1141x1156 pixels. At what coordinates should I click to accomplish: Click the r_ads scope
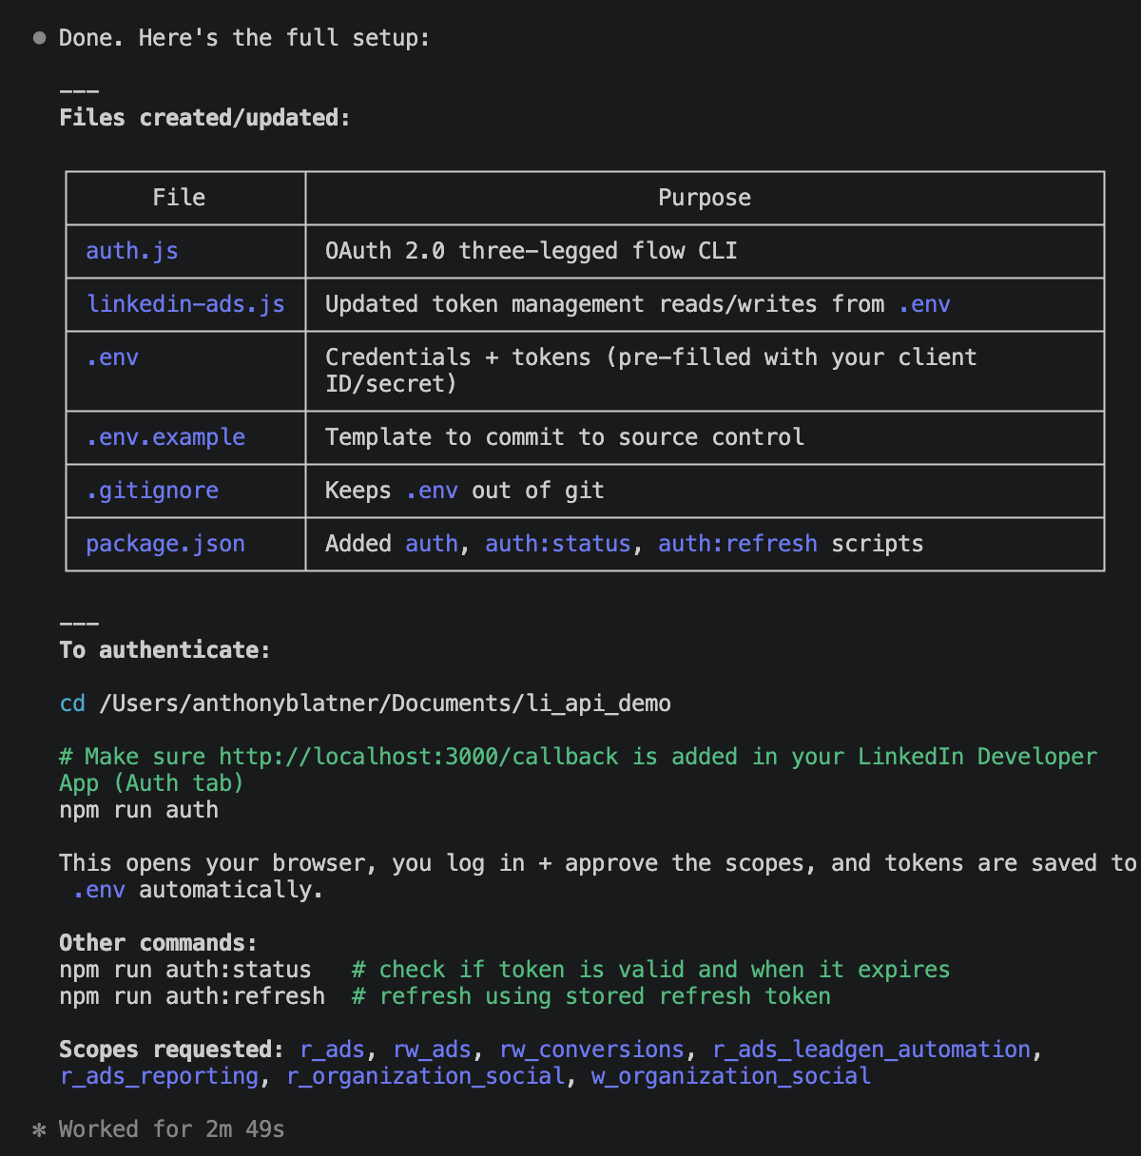point(333,1050)
